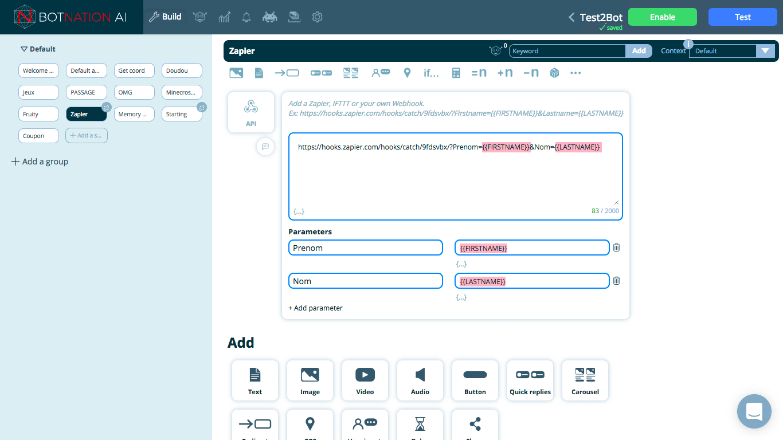Delete the Nom parameter with trash icon

coord(616,281)
